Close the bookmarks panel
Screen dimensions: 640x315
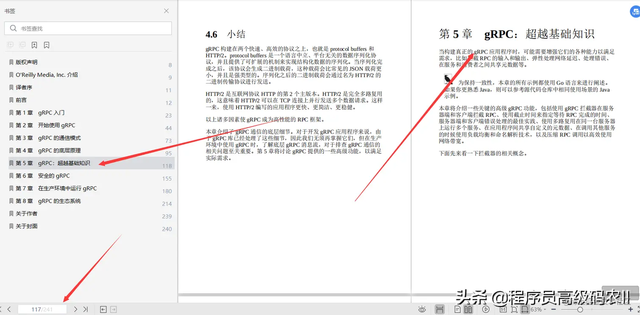166,11
